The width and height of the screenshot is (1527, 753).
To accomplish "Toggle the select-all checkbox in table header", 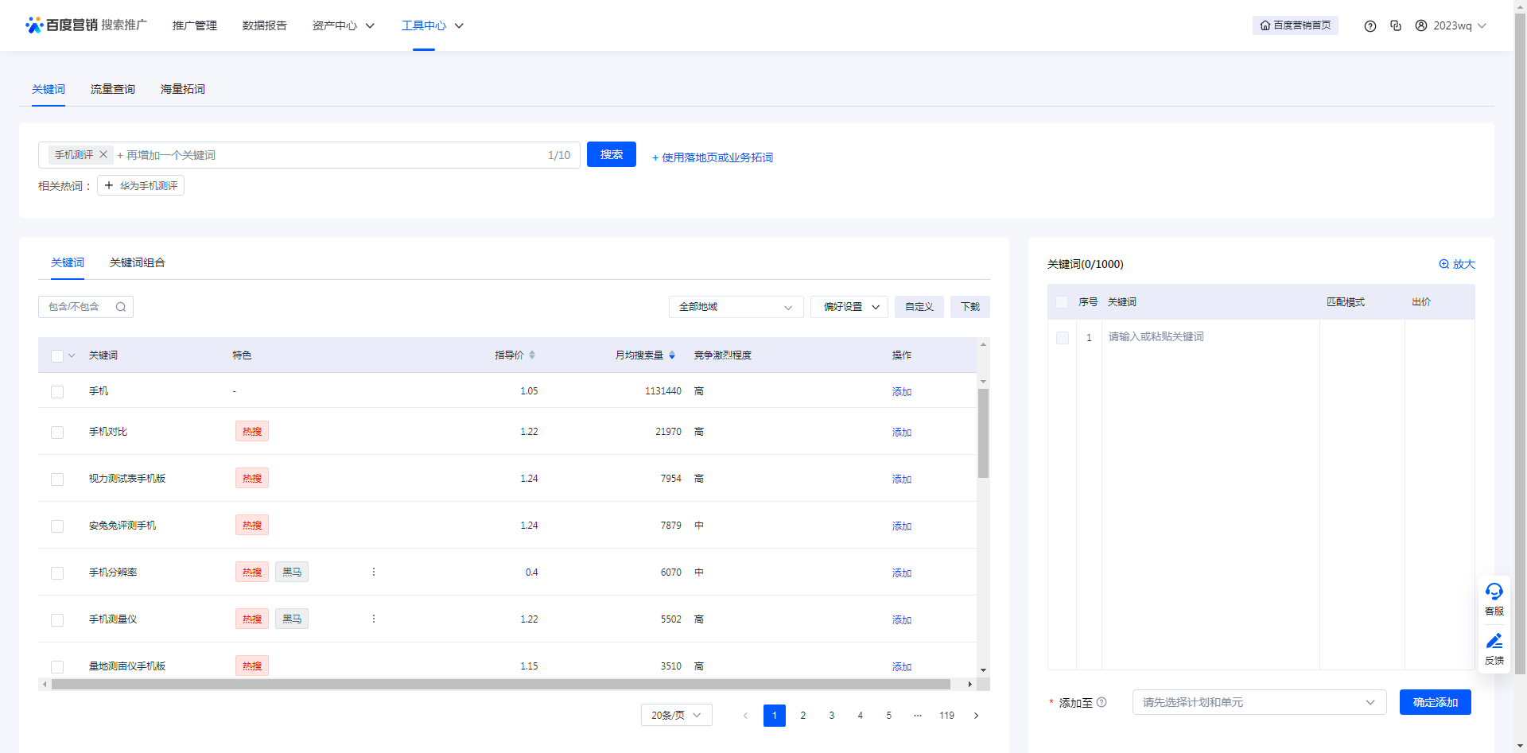I will 56,355.
